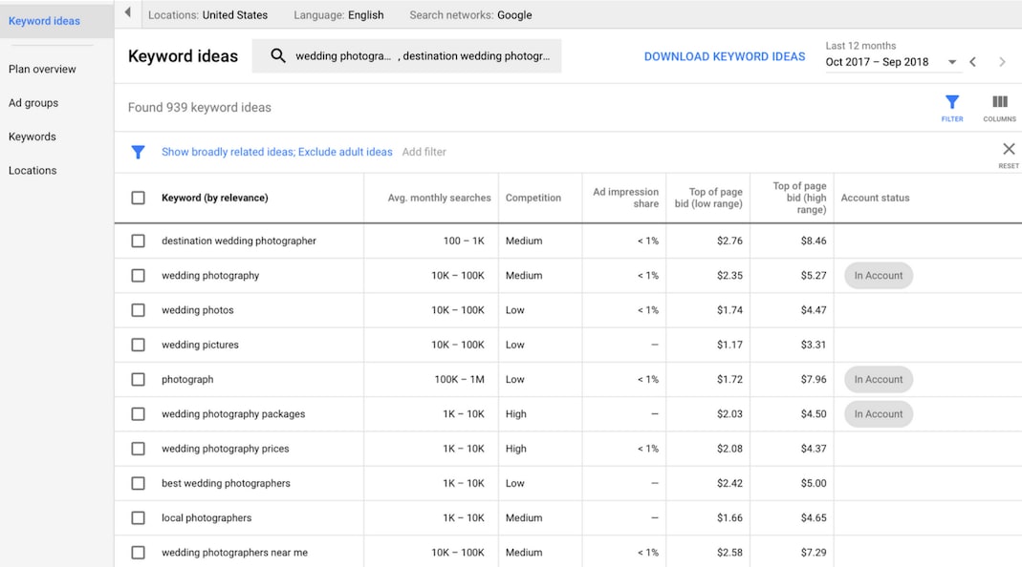
Task: Click keyword 'wedding photos'
Action: click(198, 310)
